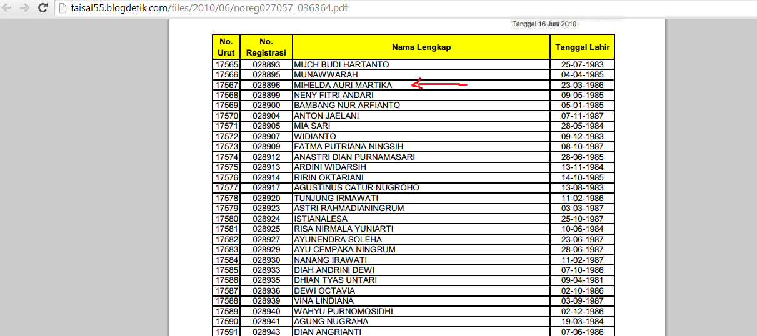Image resolution: width=757 pixels, height=336 pixels.
Task: Click the browser back arrow
Action: [8, 8]
